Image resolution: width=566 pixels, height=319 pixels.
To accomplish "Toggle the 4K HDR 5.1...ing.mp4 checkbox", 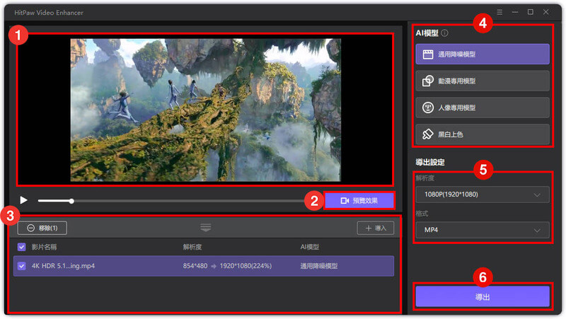I will [22, 266].
